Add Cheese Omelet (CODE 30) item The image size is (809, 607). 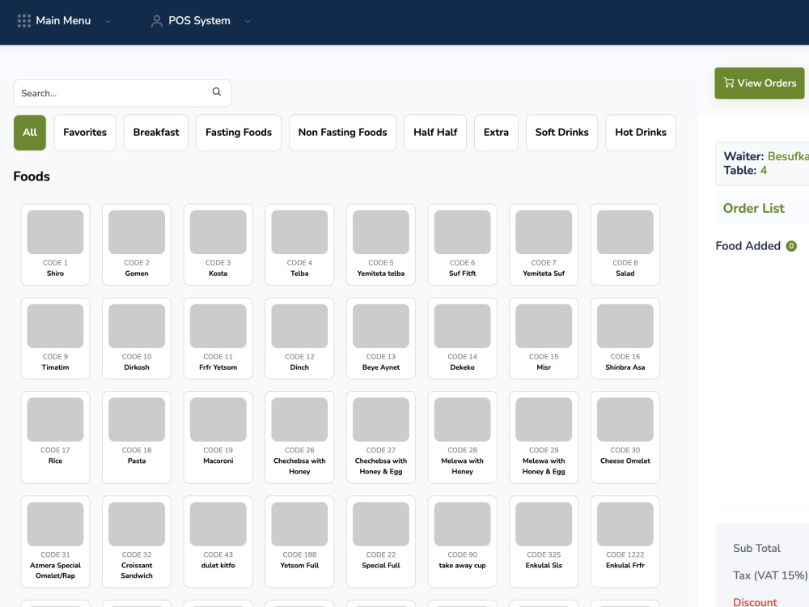coord(625,437)
